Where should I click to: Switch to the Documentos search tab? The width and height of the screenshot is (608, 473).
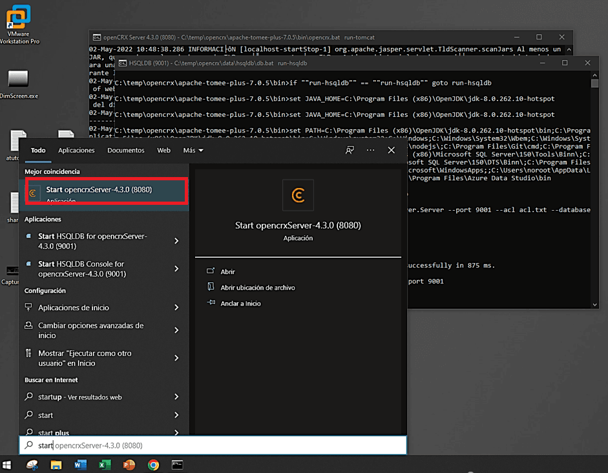[126, 151]
